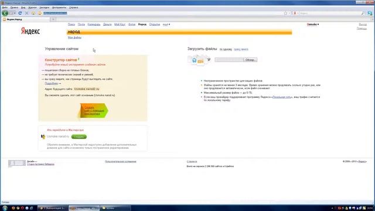Click the blue toolbar icon right of the search box
Screen dimensions: 375x211
[x=370, y=13]
